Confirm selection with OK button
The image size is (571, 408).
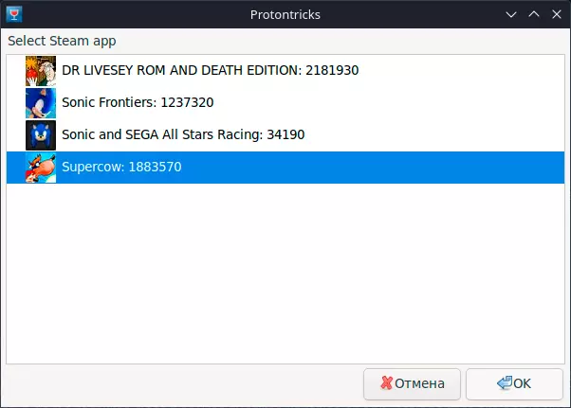click(x=514, y=384)
